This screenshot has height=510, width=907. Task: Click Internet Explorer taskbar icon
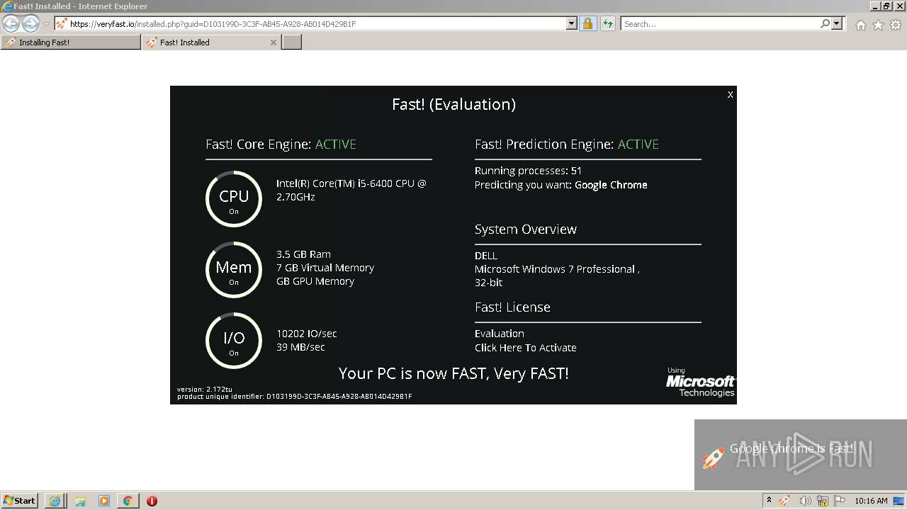pos(55,501)
